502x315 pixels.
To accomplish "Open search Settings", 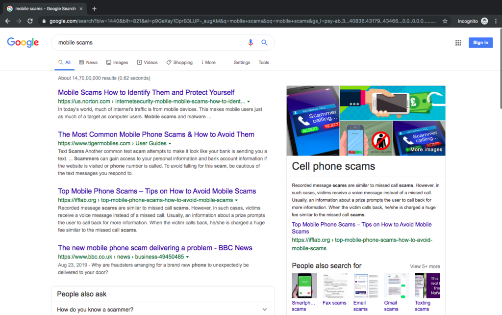I will (x=242, y=62).
